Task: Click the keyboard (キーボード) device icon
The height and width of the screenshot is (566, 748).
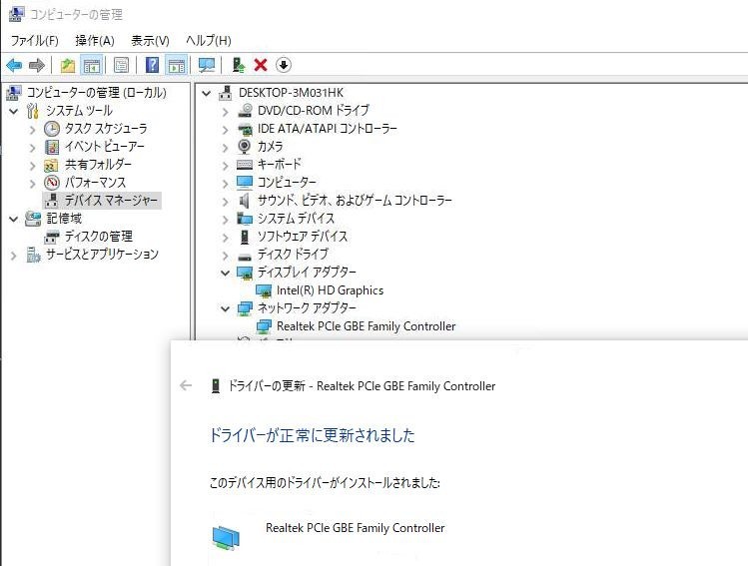Action: pyautogui.click(x=245, y=165)
